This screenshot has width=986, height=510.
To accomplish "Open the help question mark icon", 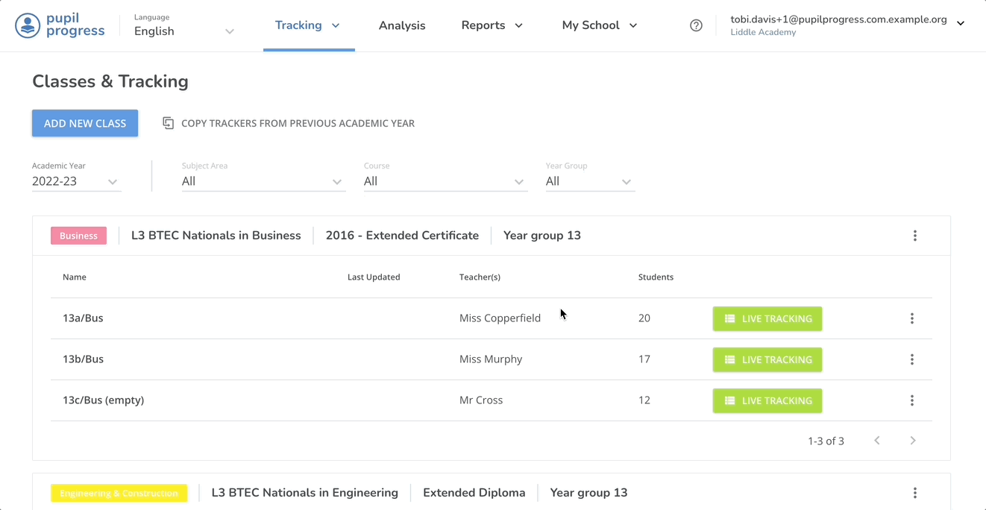I will pyautogui.click(x=696, y=25).
